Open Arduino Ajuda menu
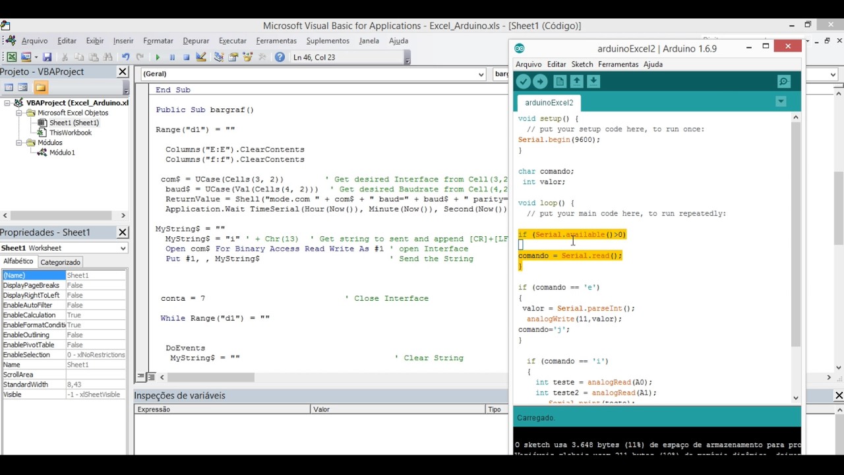844x475 pixels. (x=653, y=64)
